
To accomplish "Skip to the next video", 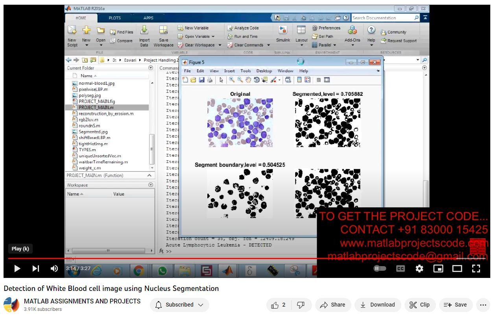I will coord(35,269).
